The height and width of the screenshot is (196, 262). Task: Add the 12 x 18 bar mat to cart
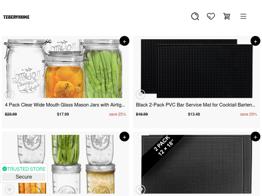(255, 136)
